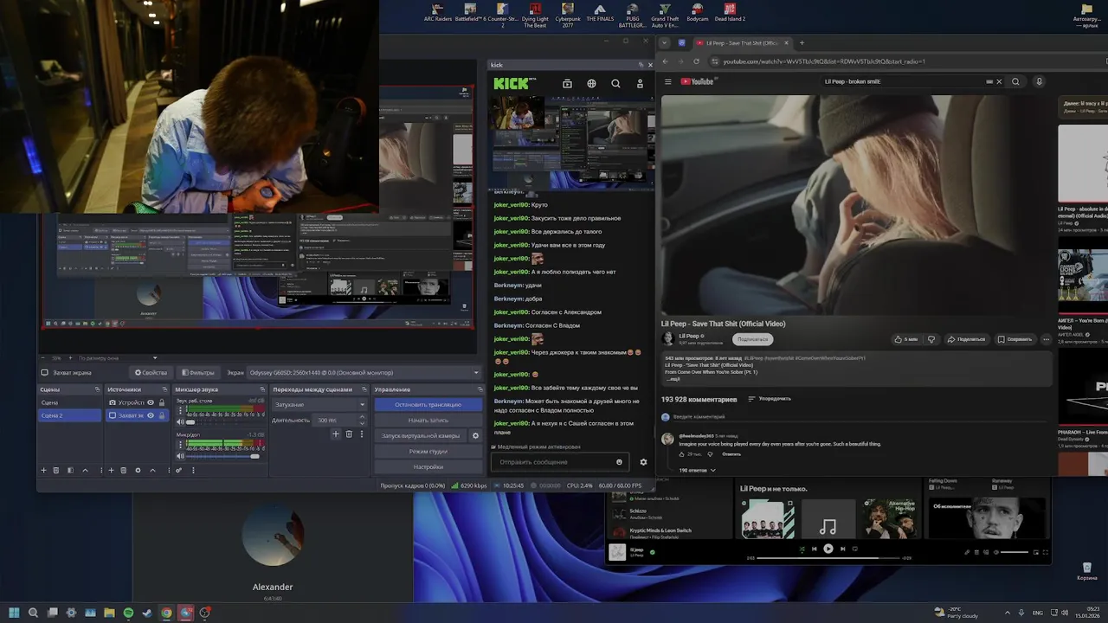Select the first OBS scene
This screenshot has height=623, width=1108.
click(x=69, y=402)
